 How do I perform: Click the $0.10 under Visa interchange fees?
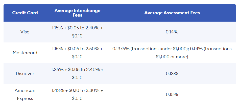[77, 36]
